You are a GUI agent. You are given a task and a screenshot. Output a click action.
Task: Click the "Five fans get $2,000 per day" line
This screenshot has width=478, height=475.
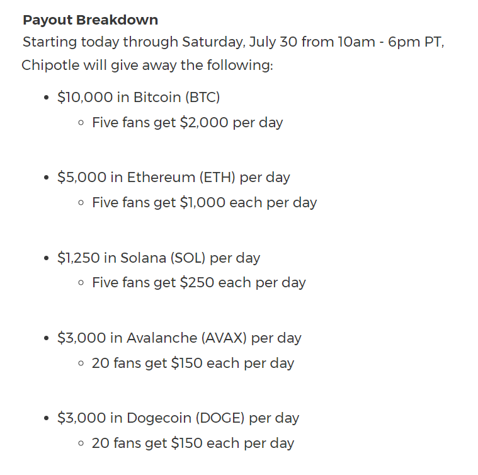187,122
